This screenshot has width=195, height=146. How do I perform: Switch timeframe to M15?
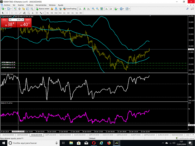[x=56, y=13]
